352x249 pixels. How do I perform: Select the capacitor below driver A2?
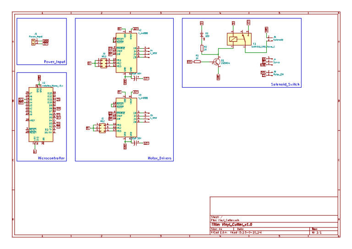click(135, 78)
